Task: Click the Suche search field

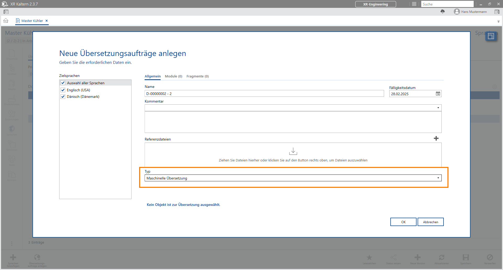Action: click(447, 4)
